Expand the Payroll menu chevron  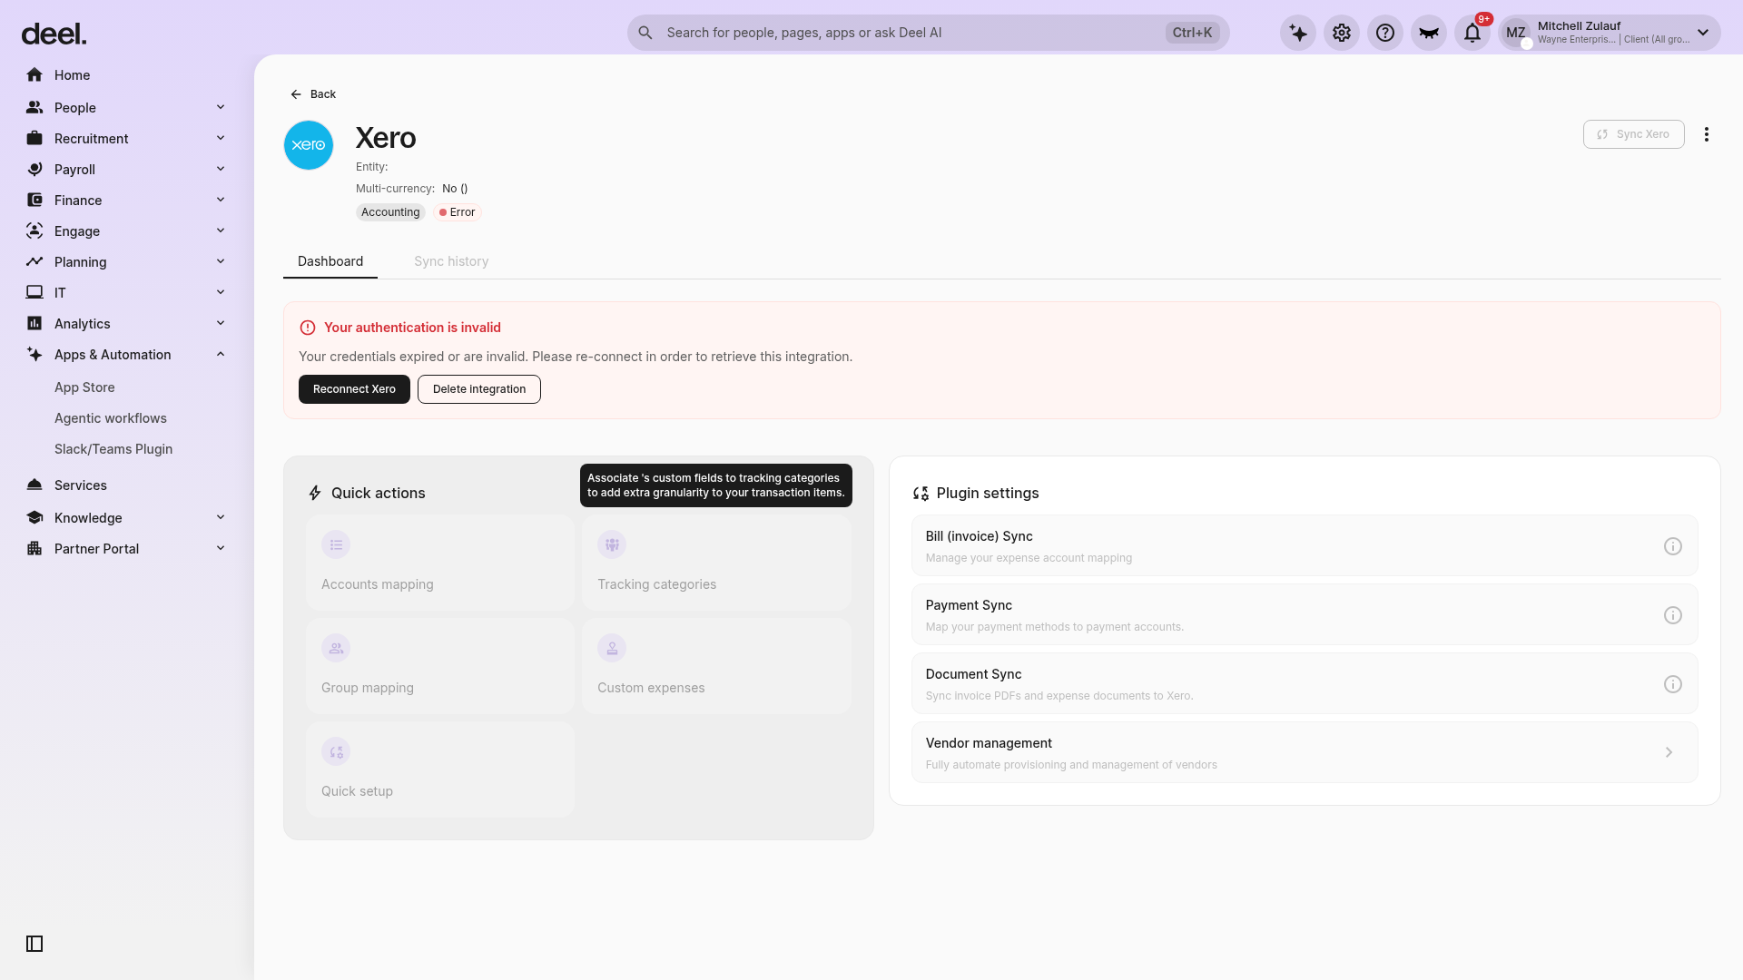click(221, 169)
